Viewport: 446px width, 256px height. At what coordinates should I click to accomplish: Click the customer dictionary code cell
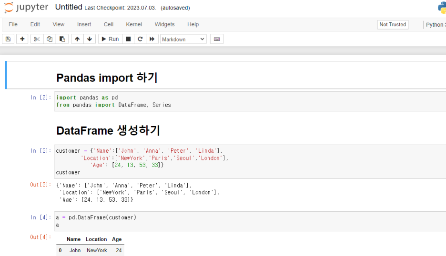click(250, 162)
